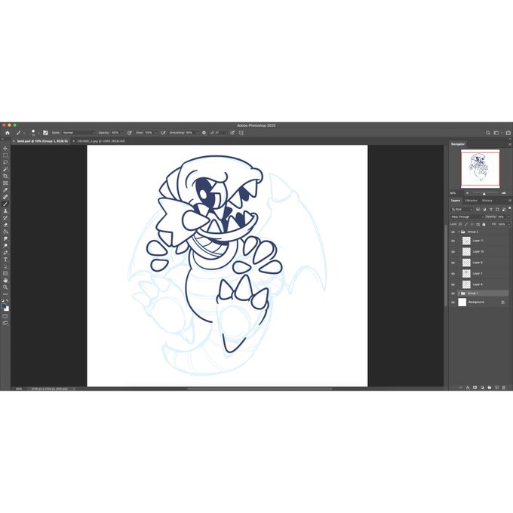Create a new layer button

[x=496, y=388]
